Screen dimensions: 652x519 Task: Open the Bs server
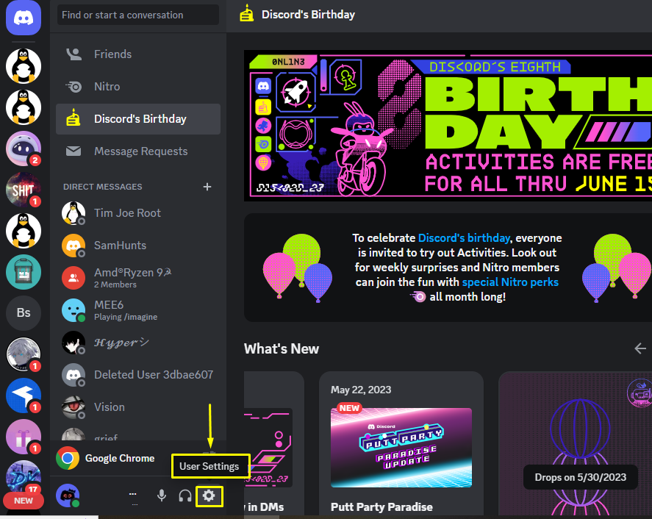pyautogui.click(x=24, y=312)
